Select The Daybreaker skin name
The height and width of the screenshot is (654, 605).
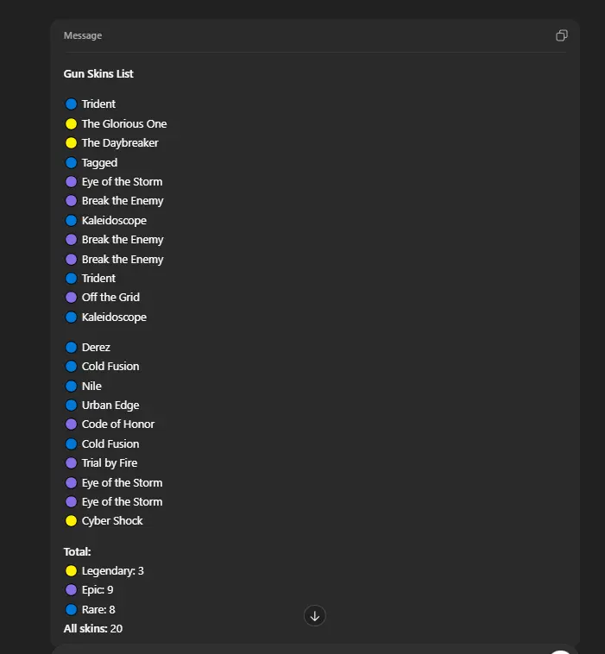point(120,142)
